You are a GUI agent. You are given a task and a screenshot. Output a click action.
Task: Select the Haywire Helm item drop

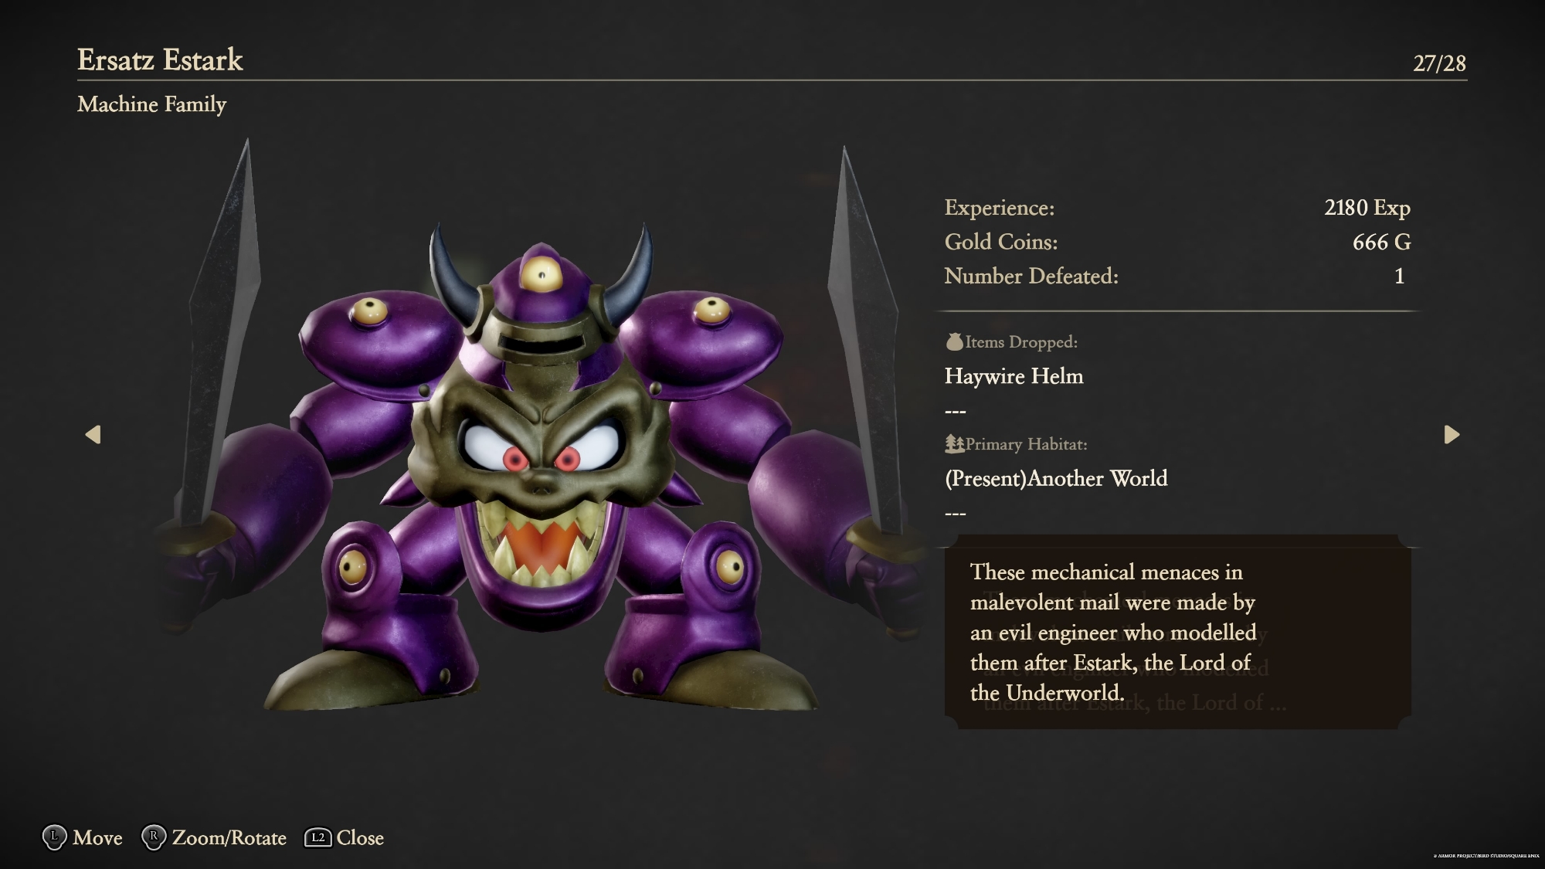[x=1014, y=376]
